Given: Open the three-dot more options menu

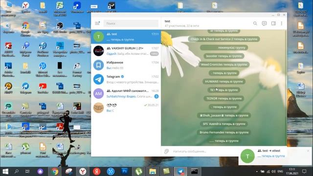Looking at the screenshot, I should (x=282, y=23).
